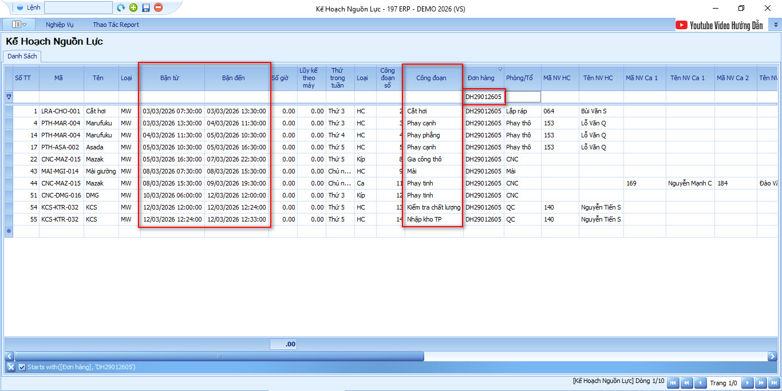Open the Nghiệp Vụ menu
The image size is (782, 391).
point(60,25)
